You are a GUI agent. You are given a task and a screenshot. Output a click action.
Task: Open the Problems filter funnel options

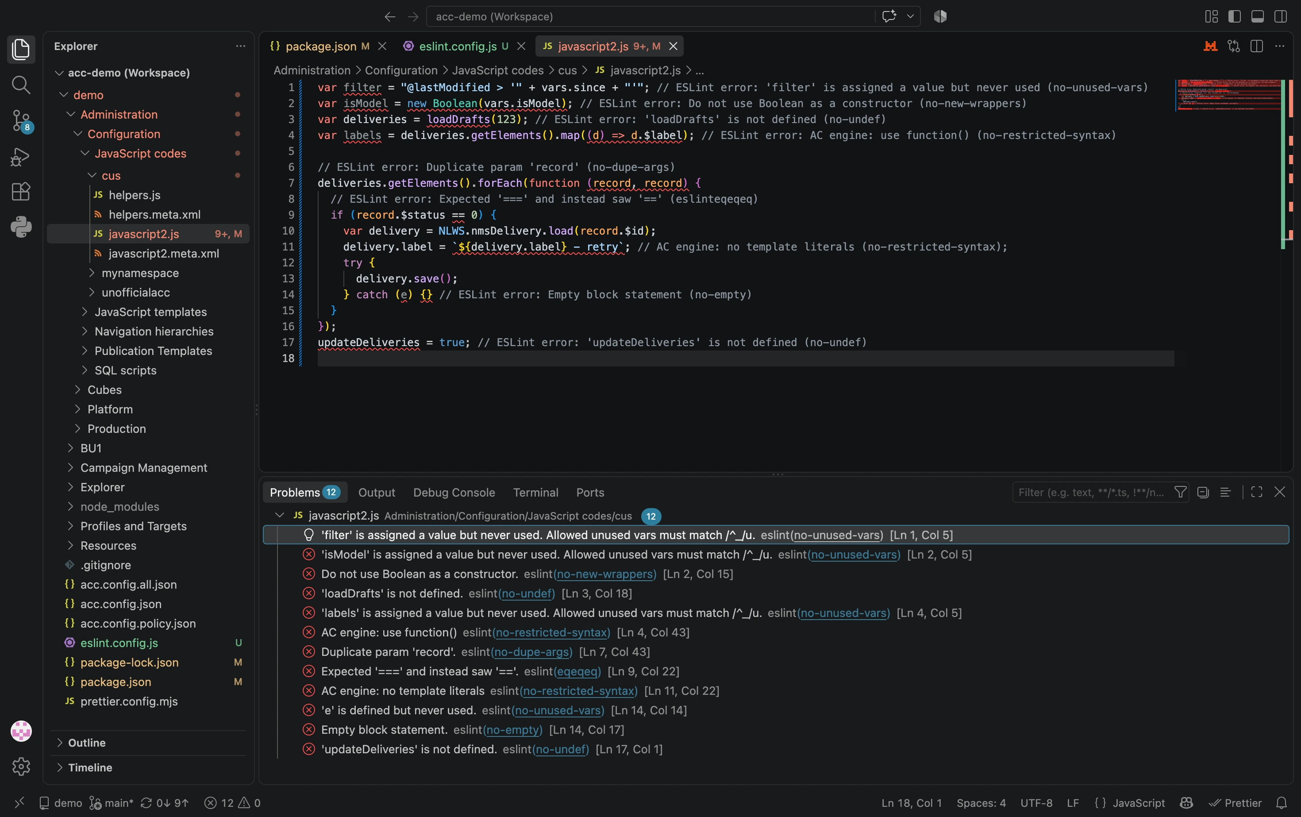[1181, 492]
